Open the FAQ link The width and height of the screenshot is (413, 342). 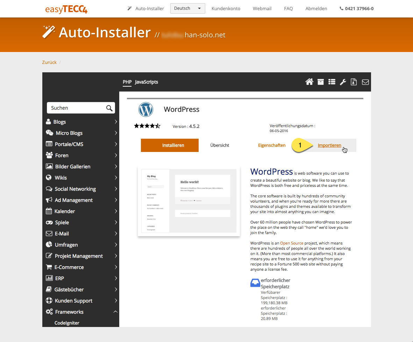(x=289, y=8)
